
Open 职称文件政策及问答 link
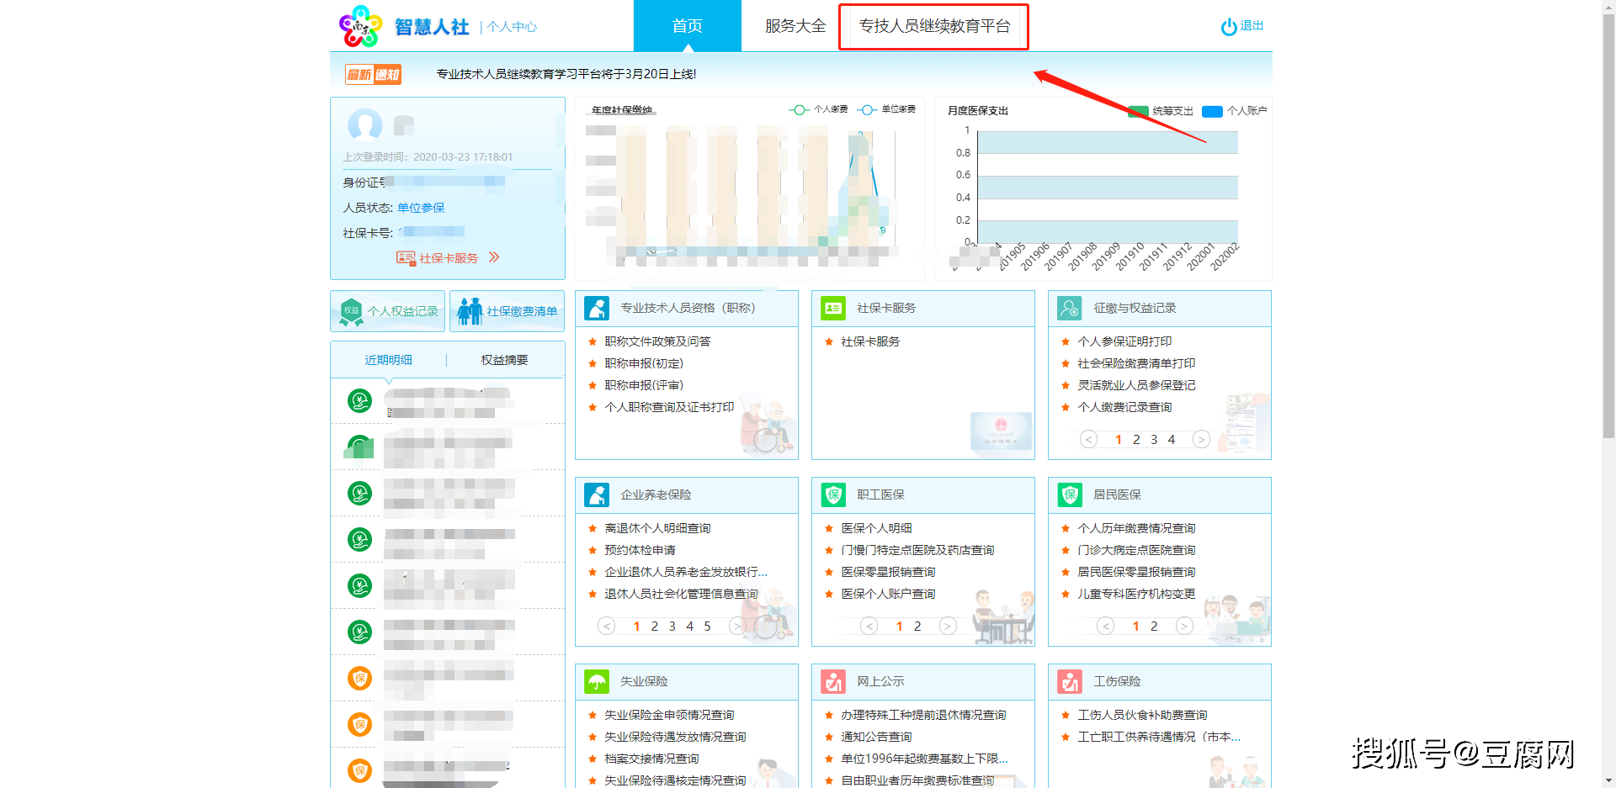(x=657, y=341)
